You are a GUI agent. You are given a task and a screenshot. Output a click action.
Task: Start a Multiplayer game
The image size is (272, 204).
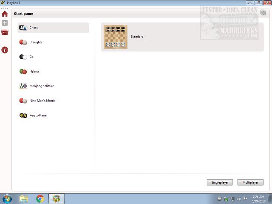click(250, 182)
